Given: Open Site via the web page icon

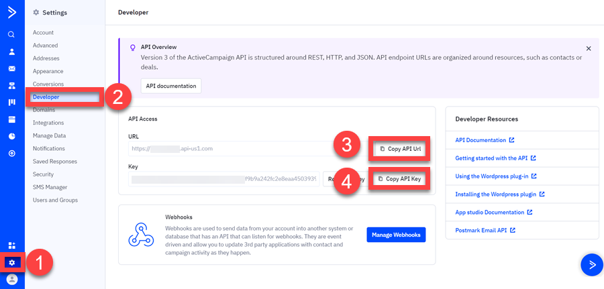Looking at the screenshot, I should click(12, 119).
